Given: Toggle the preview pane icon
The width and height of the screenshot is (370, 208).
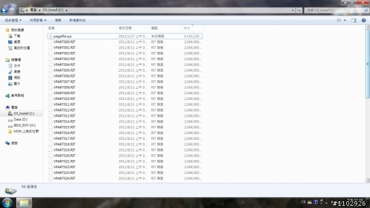Looking at the screenshot, I should [x=354, y=21].
